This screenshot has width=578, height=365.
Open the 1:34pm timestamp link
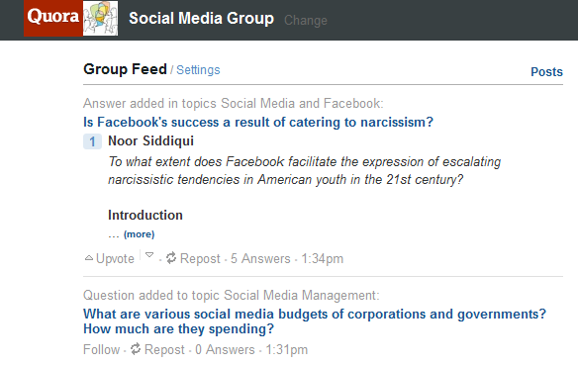(x=323, y=258)
